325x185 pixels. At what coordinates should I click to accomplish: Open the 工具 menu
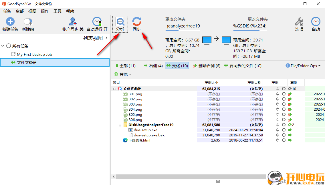(57, 11)
